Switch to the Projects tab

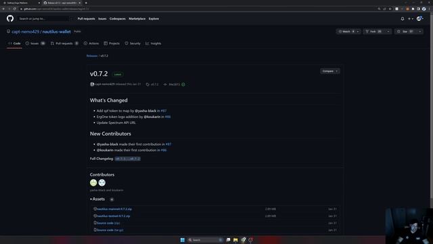[x=112, y=43]
